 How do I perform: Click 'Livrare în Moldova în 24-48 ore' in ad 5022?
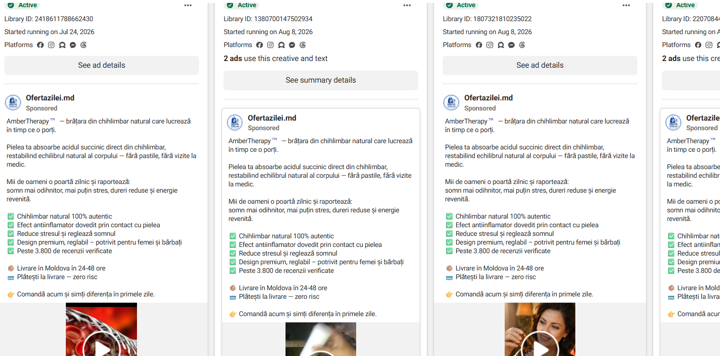pos(500,269)
